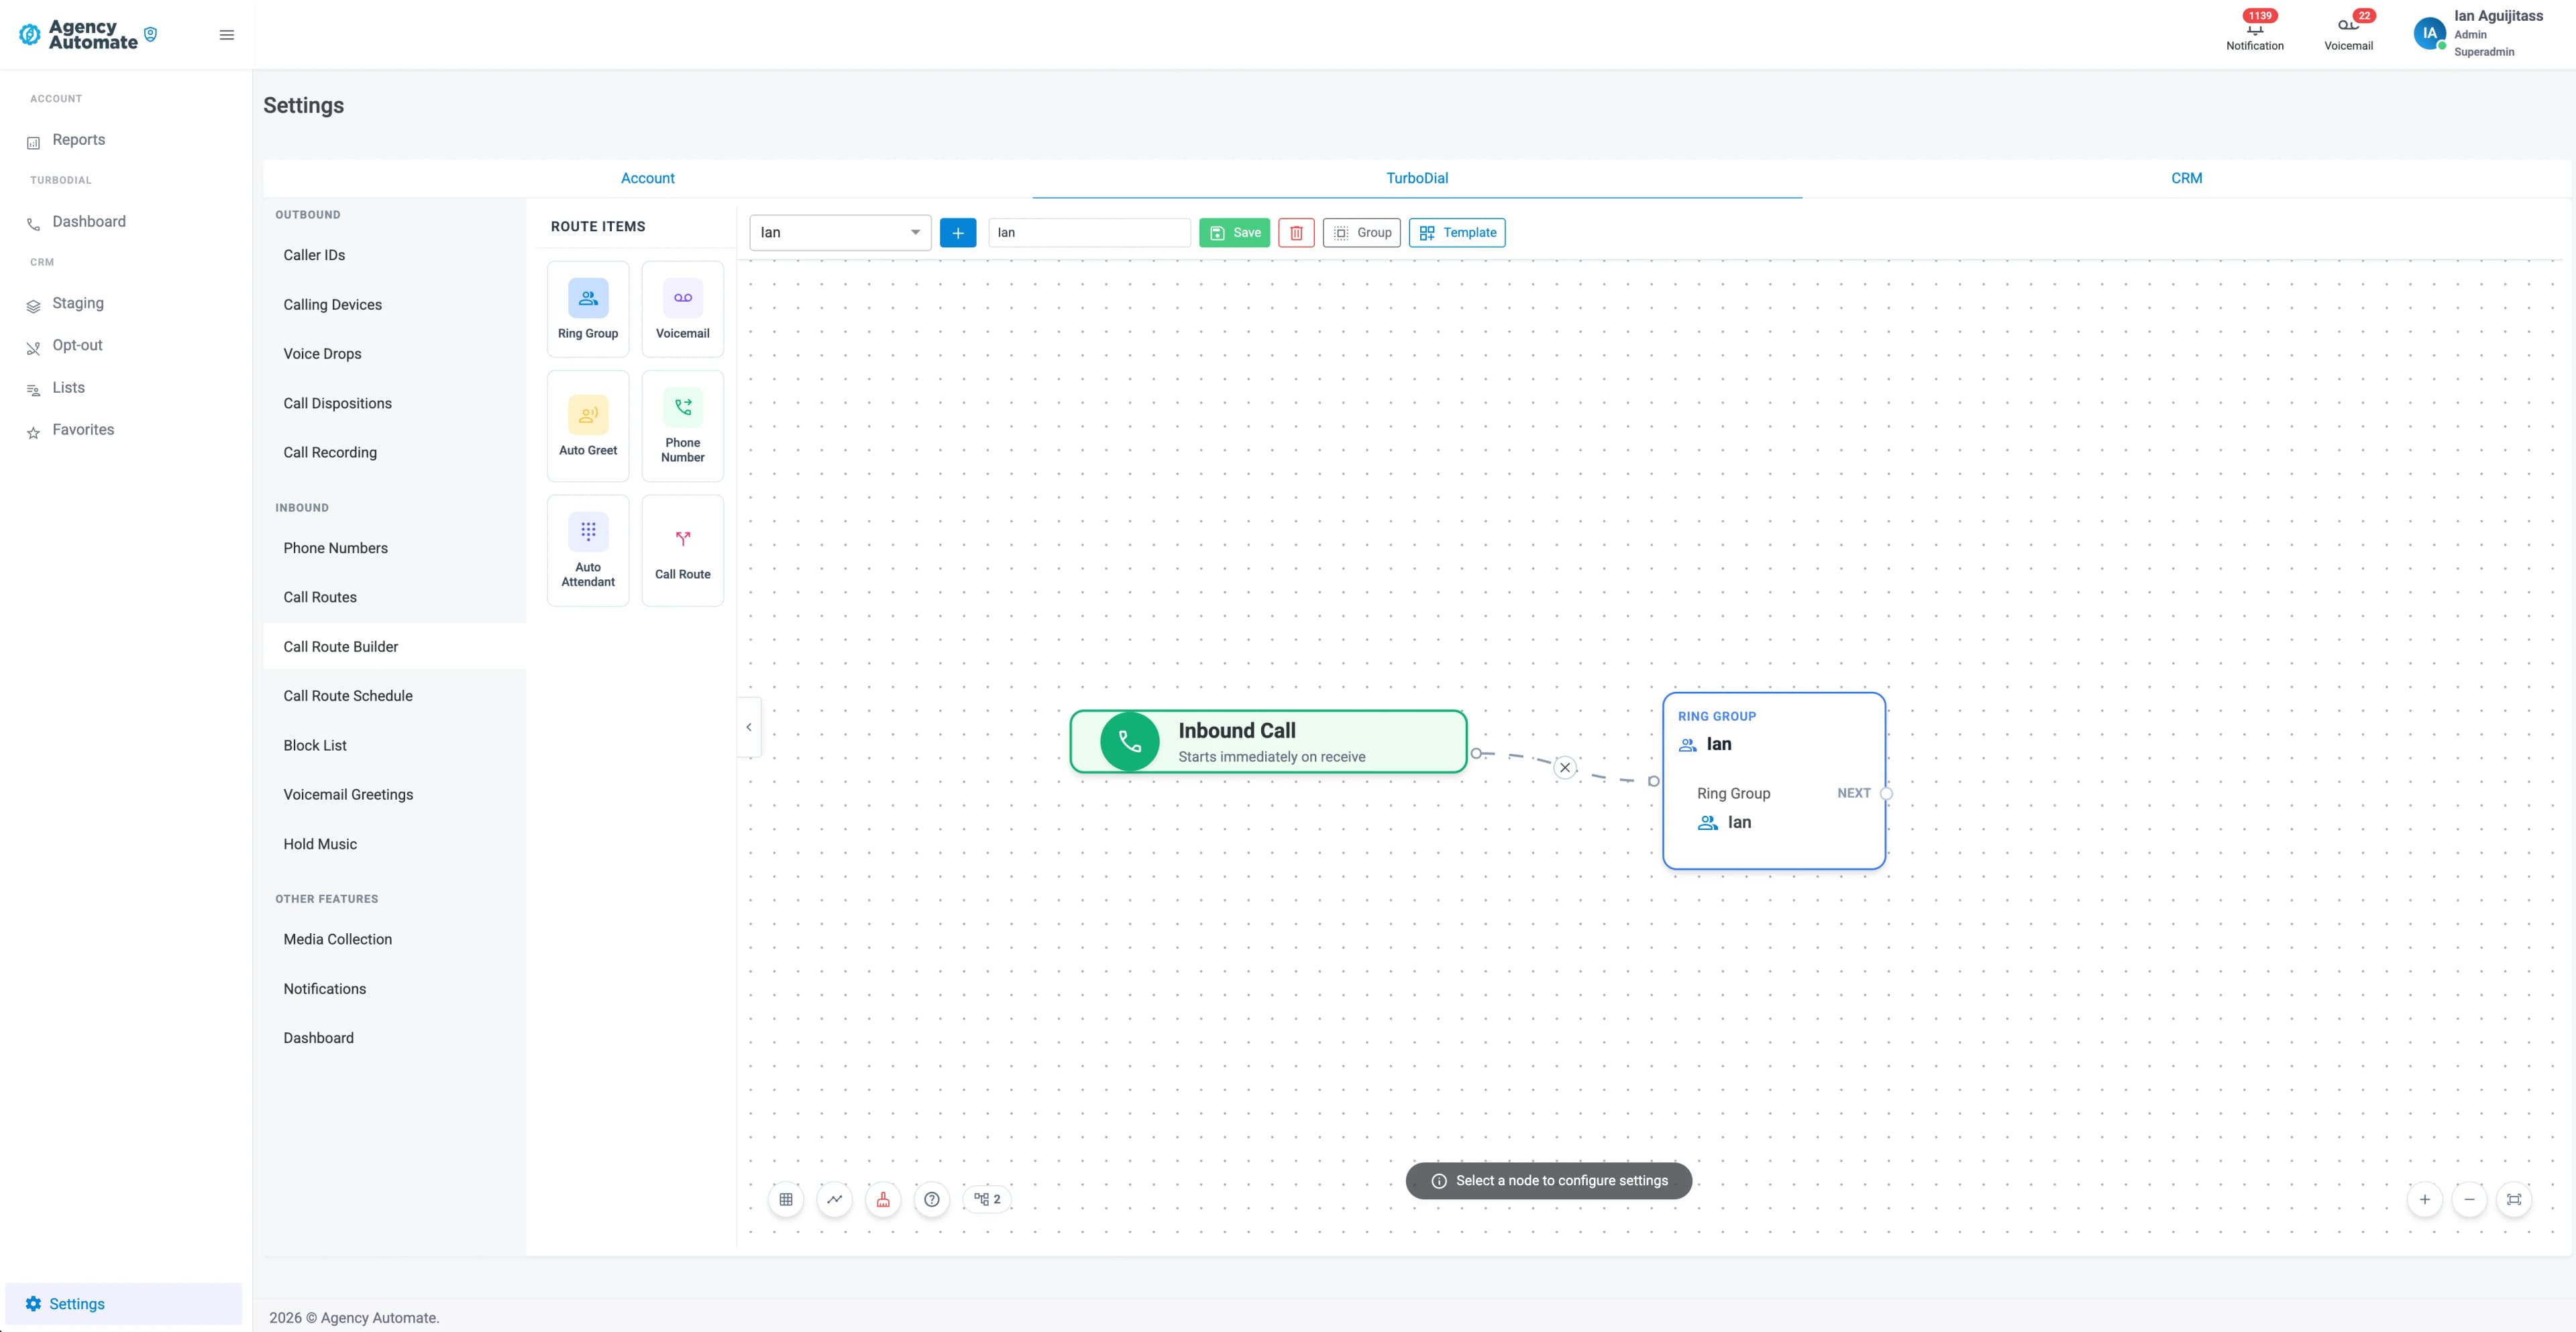The image size is (2576, 1332).
Task: Clear the canvas with the red broom button
Action: coord(883,1199)
